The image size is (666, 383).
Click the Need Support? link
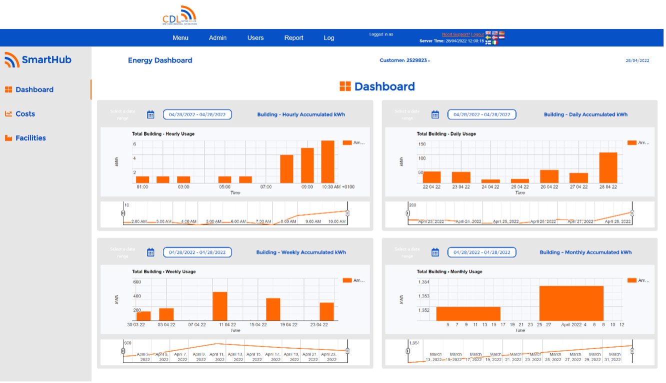456,33
